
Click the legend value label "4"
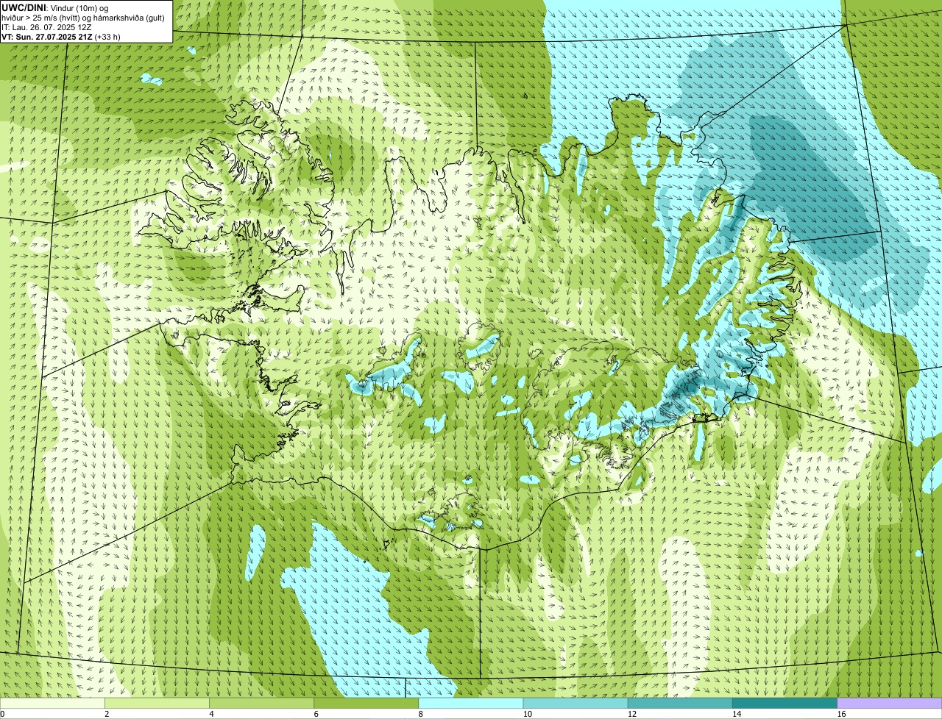[x=211, y=714]
